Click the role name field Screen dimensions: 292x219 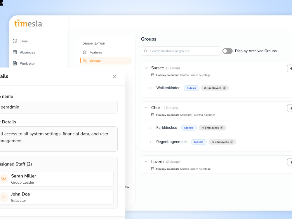[59, 107]
